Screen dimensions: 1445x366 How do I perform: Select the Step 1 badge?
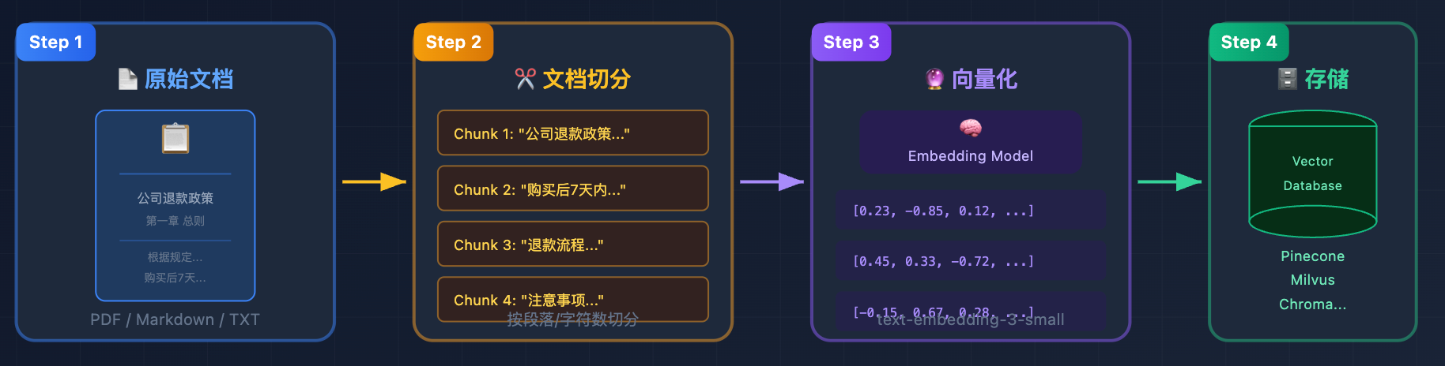56,43
